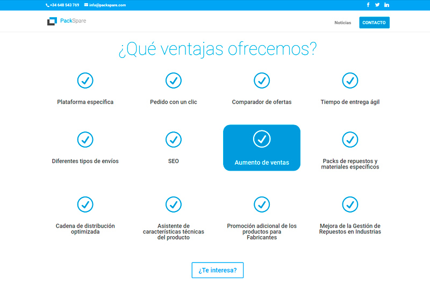Select Packs de repuestos y materiales específicos text
430x285 pixels.
[x=350, y=164]
